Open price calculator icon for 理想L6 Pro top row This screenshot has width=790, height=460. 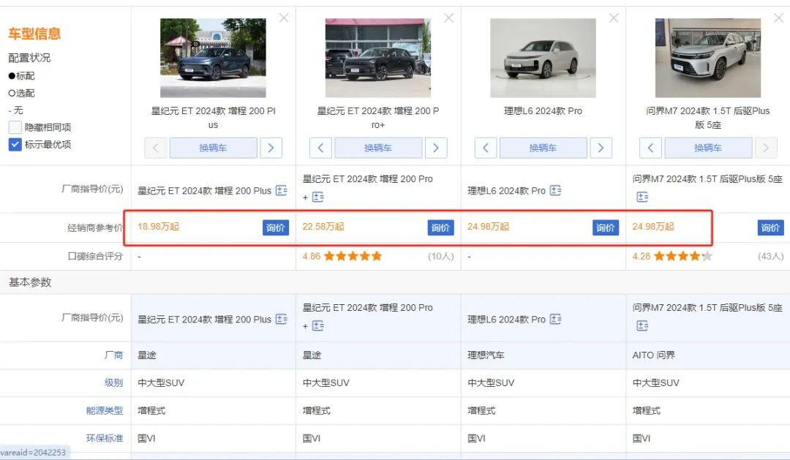pos(555,190)
